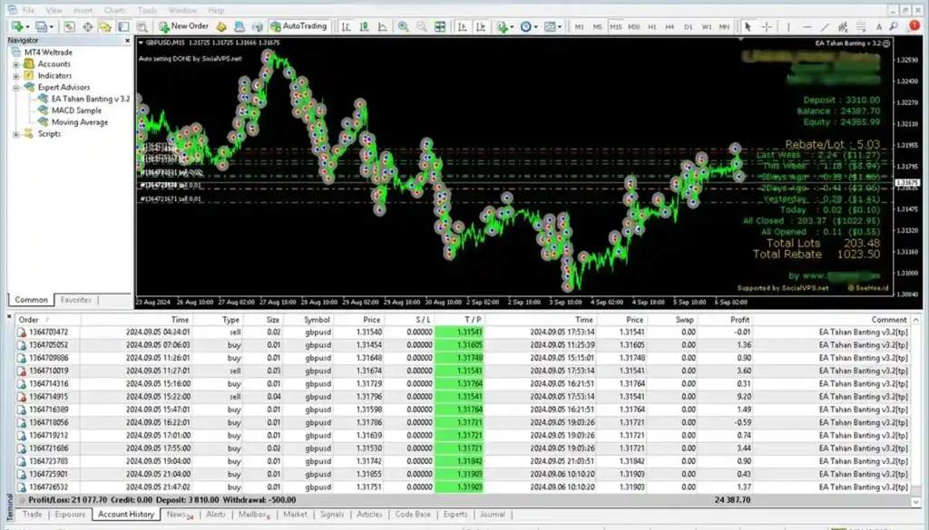This screenshot has height=530, width=929.
Task: Select the M1 timeframe
Action: click(x=579, y=26)
